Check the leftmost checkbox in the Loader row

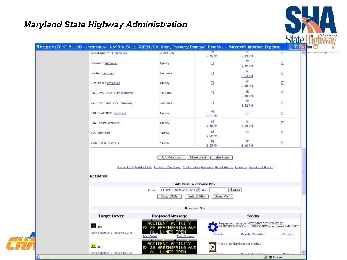(212, 73)
